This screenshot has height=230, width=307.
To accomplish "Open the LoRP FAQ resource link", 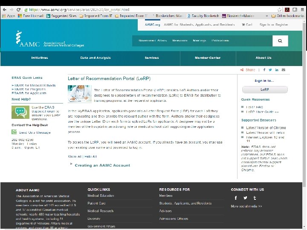I will click(255, 107).
